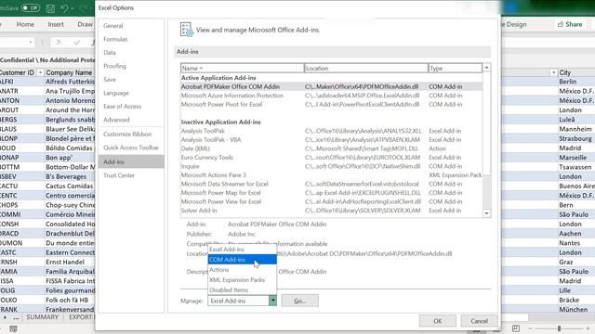Click the Manage combo box arrow

tap(272, 301)
